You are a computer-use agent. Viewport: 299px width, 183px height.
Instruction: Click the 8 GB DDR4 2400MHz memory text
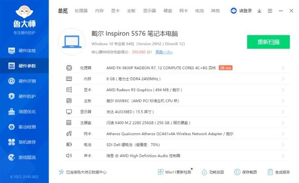pos(133,79)
